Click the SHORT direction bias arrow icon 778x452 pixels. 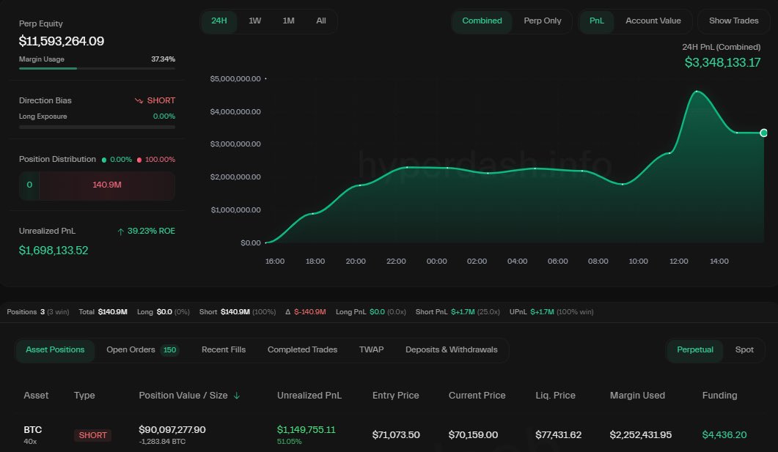[x=139, y=100]
